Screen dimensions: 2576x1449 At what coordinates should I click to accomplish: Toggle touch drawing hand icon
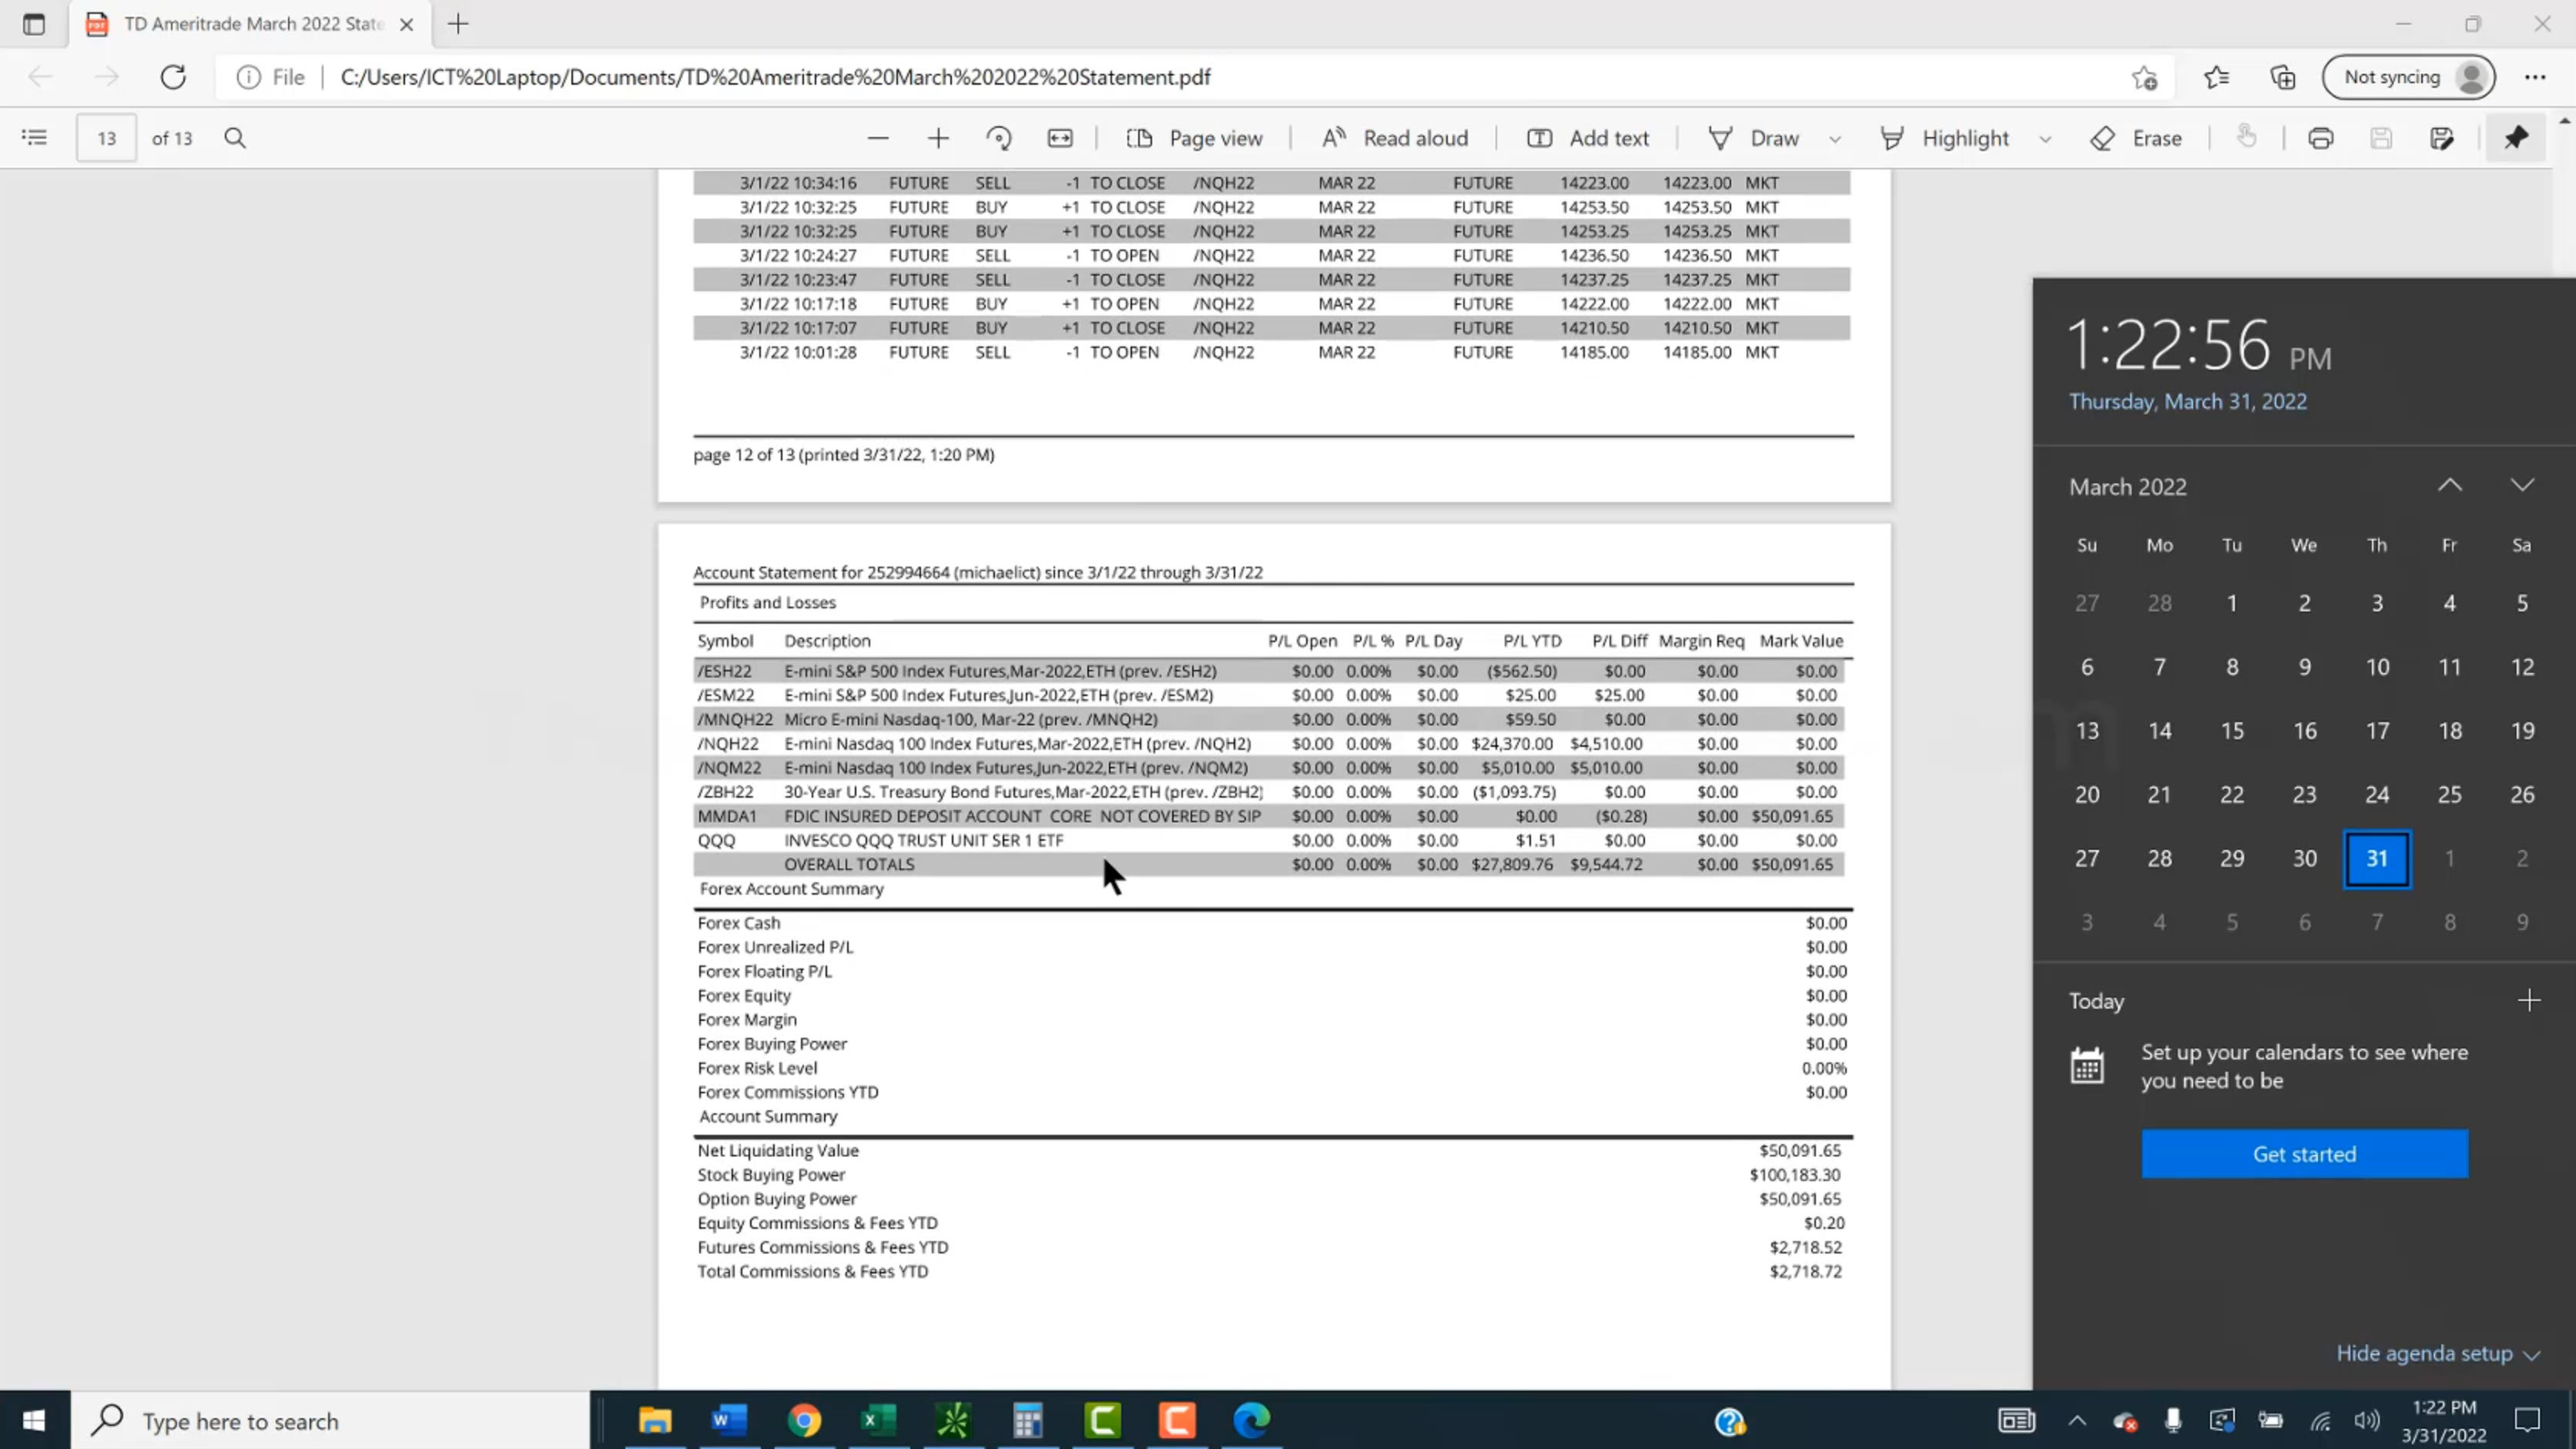click(x=2246, y=137)
